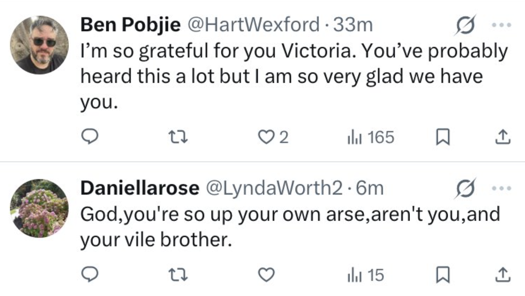
Task: Bookmark Daniellarose's tweet
Action: click(443, 275)
